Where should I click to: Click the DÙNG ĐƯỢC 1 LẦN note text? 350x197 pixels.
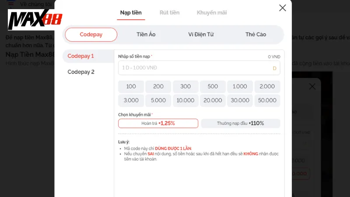point(173,148)
